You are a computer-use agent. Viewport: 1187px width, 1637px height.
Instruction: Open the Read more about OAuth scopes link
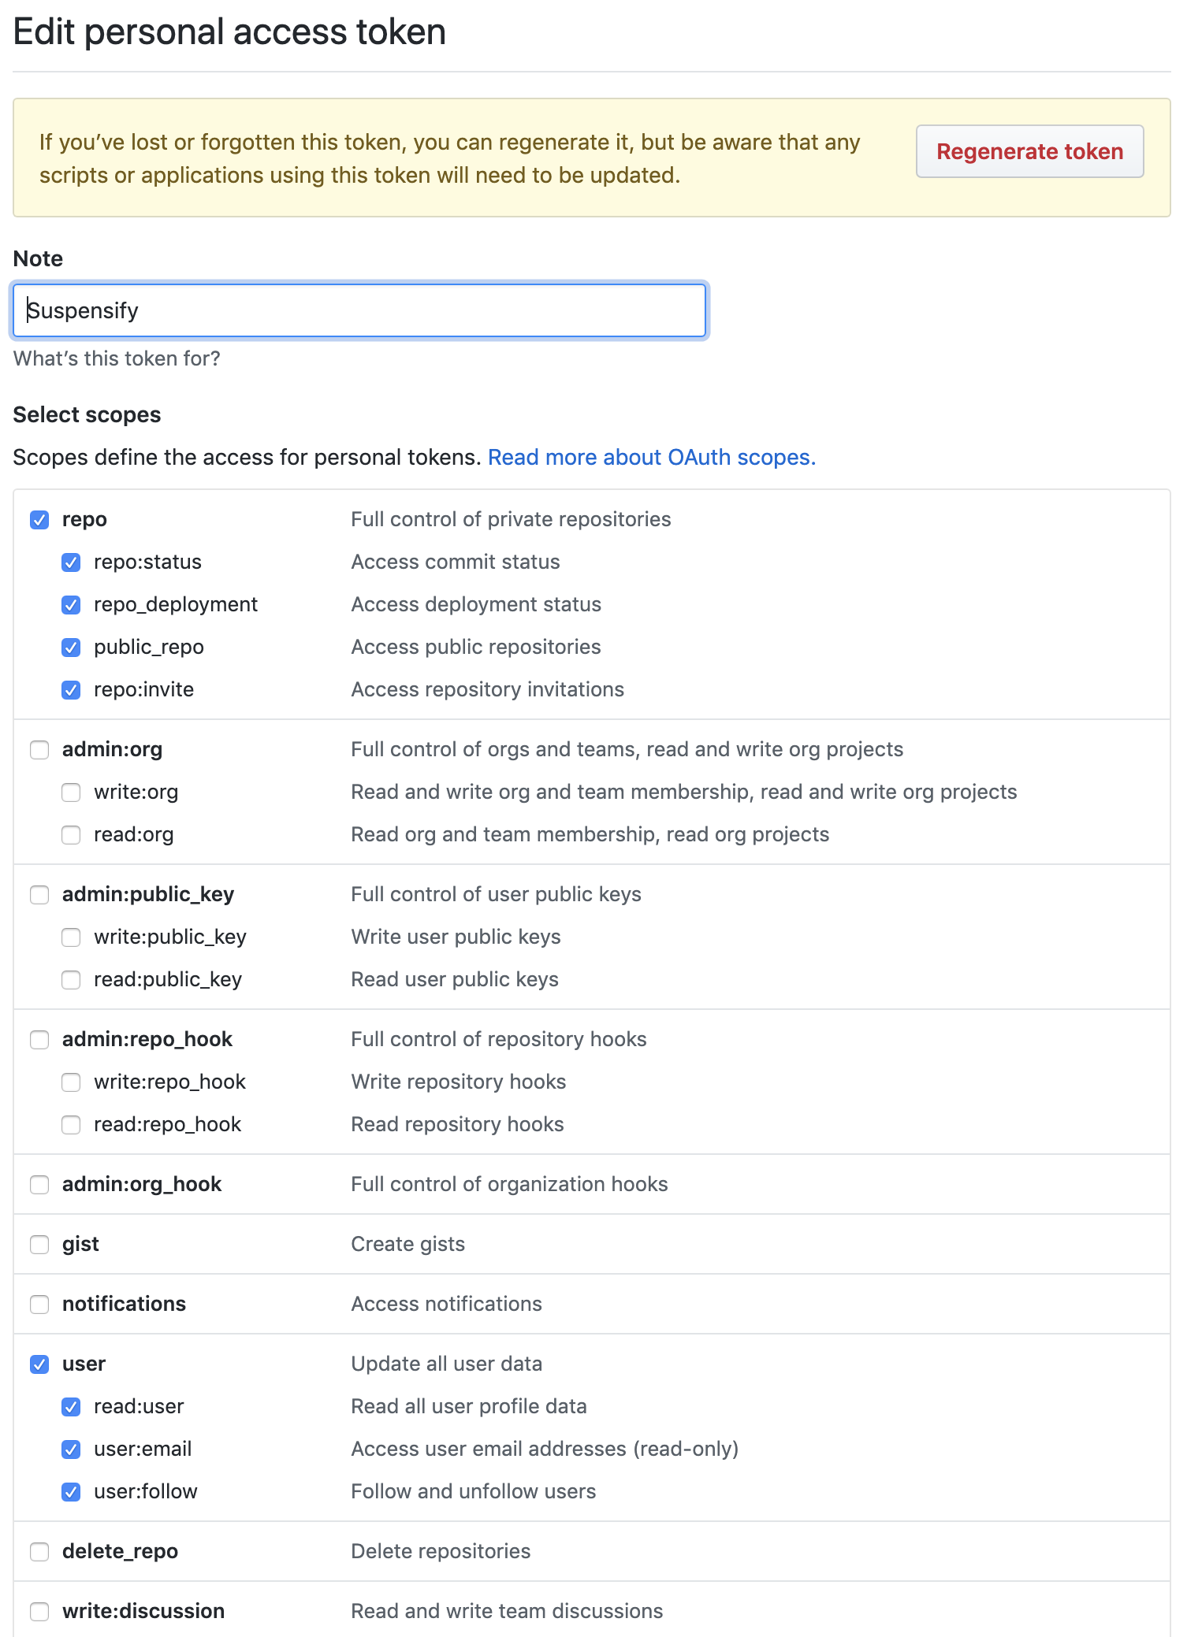[x=652, y=457]
